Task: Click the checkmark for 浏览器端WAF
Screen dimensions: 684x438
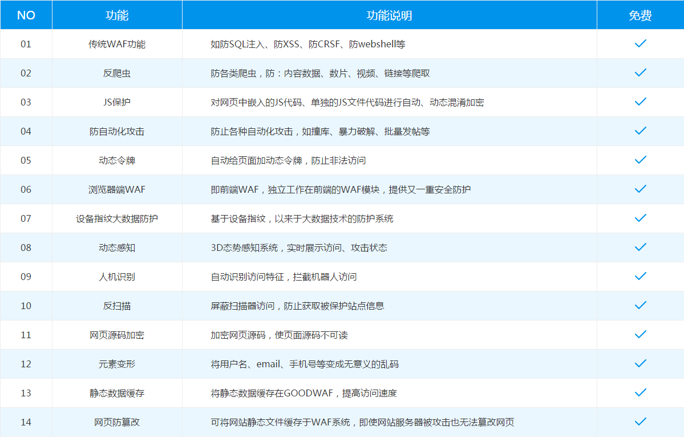Action: (640, 189)
